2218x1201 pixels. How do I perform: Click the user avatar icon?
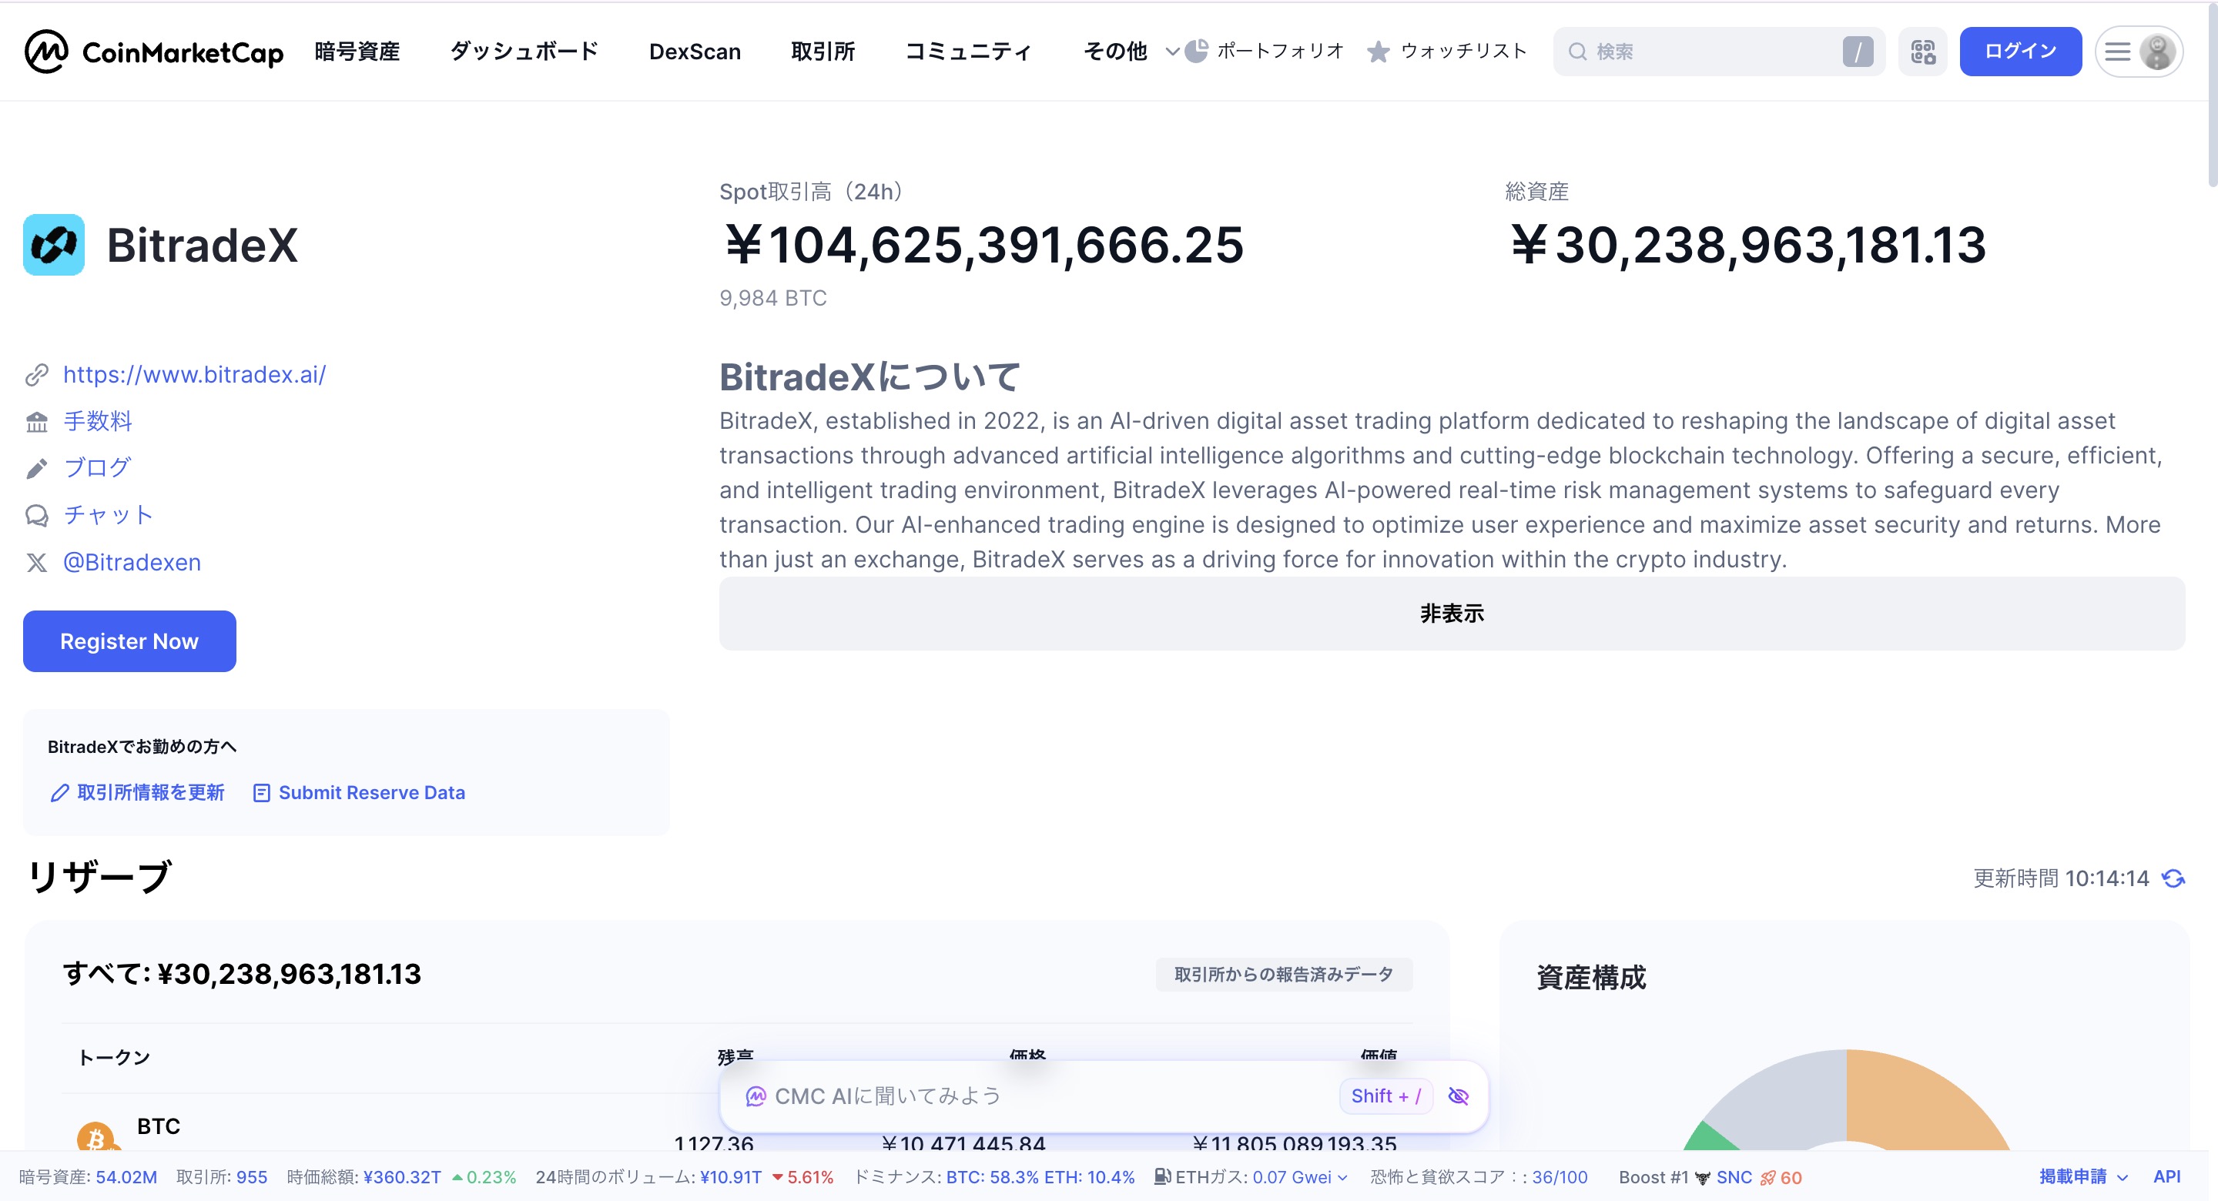(x=2157, y=52)
